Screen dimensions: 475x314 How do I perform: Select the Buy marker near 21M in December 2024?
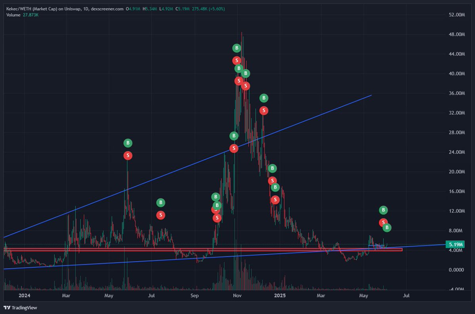(272, 168)
